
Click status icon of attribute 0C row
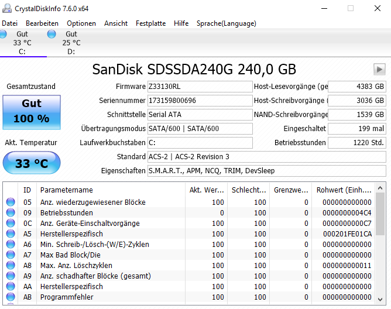click(x=11, y=223)
